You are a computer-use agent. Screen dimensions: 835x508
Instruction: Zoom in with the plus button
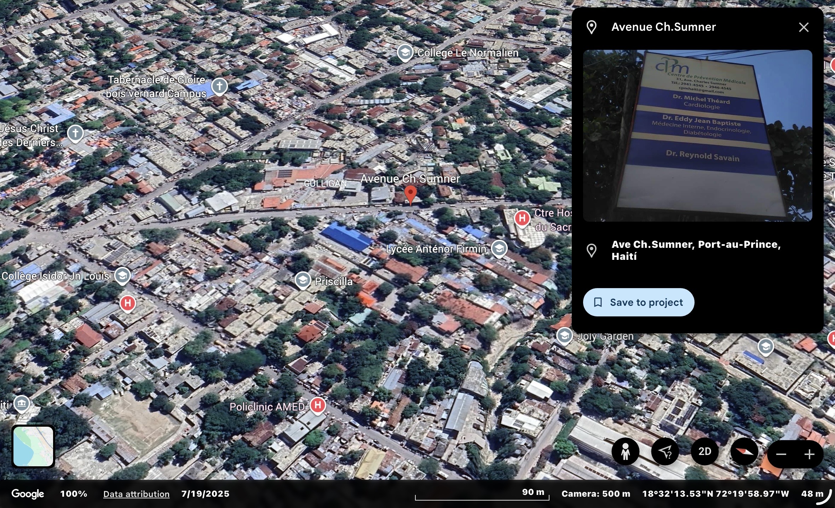coord(809,454)
